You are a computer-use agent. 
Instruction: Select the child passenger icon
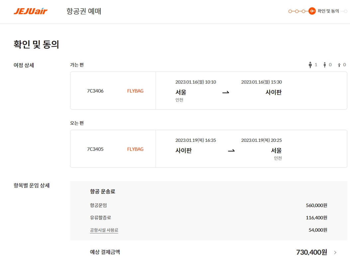pos(325,65)
